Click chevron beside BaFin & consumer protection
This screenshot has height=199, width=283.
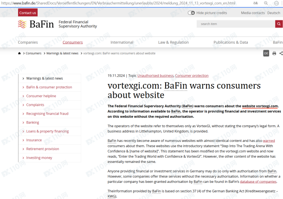[23, 87]
